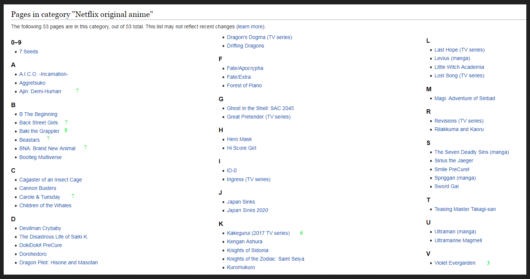Viewport: 530px width, 279px height.
Task: Open Last Hope (TV series) link
Action: pyautogui.click(x=460, y=50)
